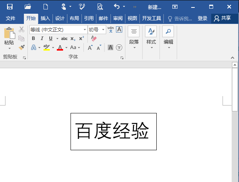
Task: Click the scrollbar up arrow
Action: tap(235, 65)
